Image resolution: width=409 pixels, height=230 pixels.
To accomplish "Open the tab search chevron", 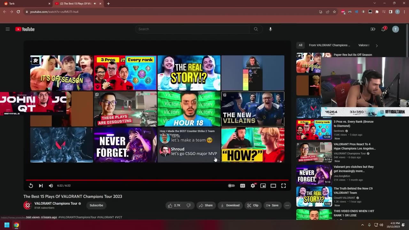I will pos(374,3).
